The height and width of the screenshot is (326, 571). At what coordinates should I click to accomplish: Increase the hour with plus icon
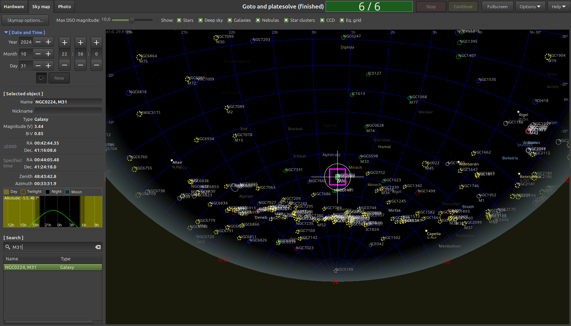coord(65,43)
